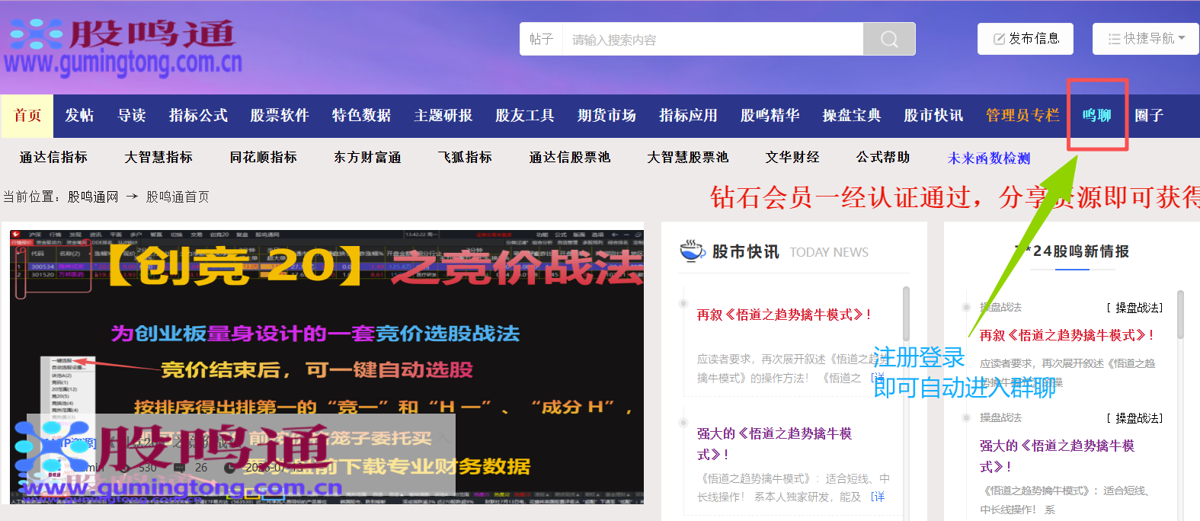
Task: Open the 鸣聊 chat nav item
Action: [1097, 116]
